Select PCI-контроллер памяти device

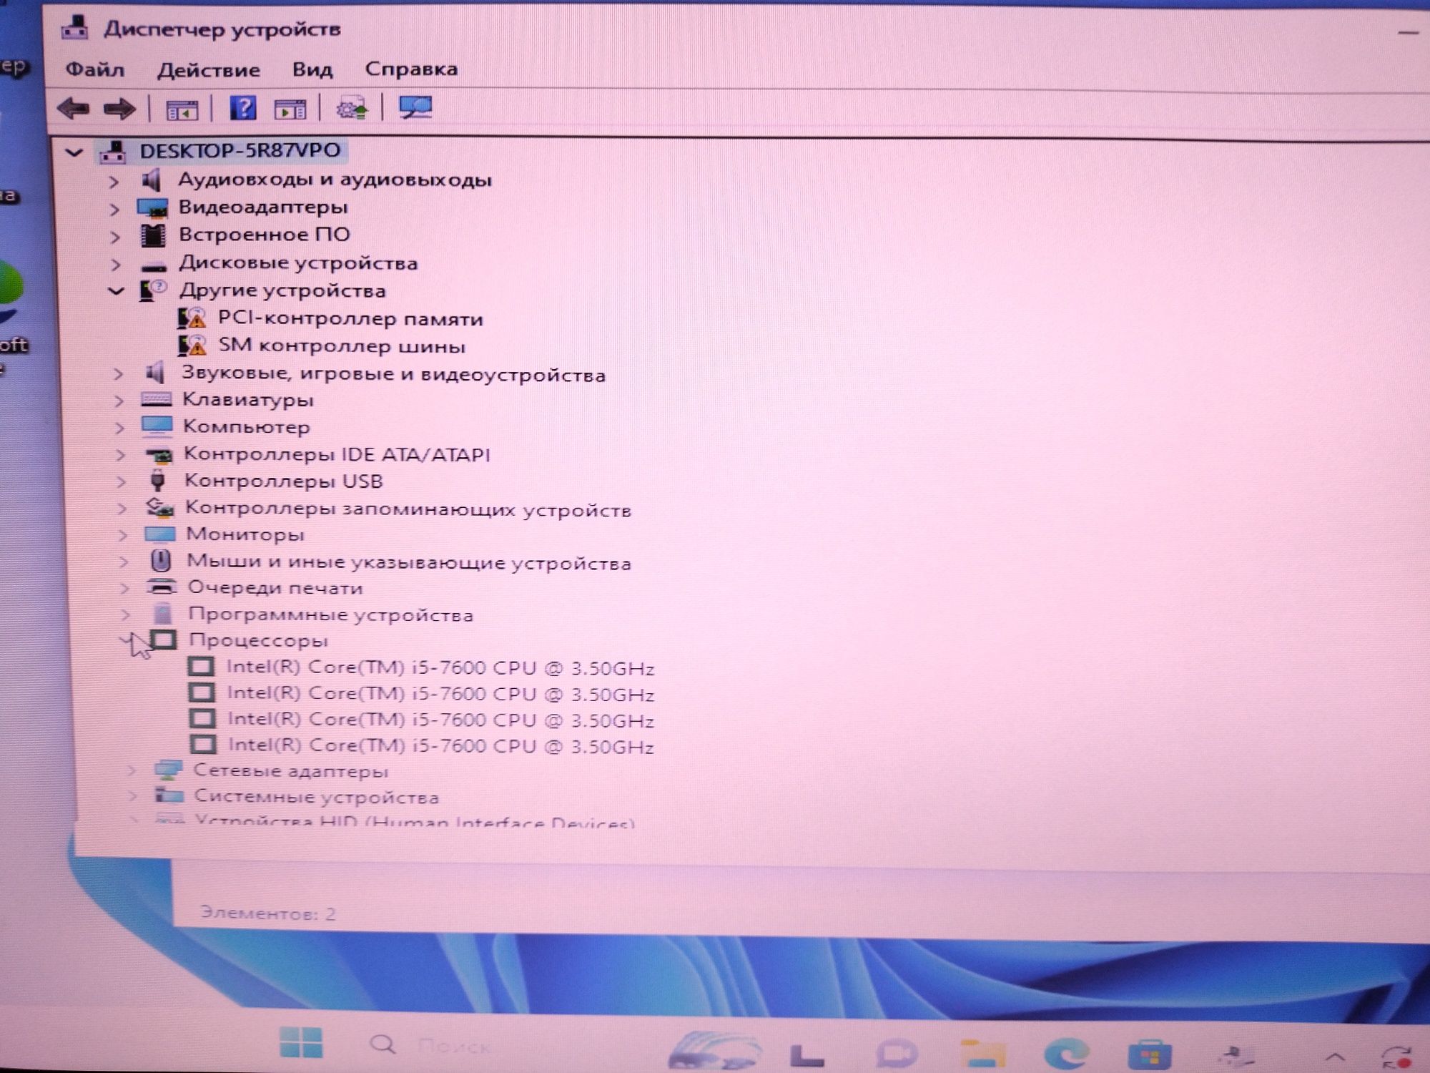[350, 318]
